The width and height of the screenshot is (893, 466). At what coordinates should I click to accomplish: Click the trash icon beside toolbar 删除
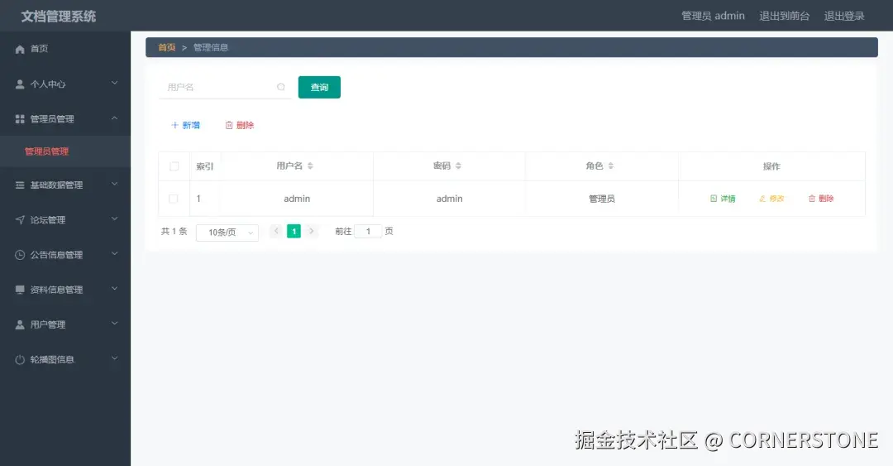pyautogui.click(x=229, y=125)
